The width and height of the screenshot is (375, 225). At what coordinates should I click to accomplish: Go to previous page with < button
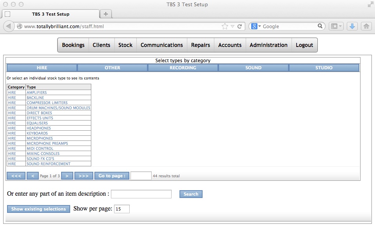(x=33, y=176)
